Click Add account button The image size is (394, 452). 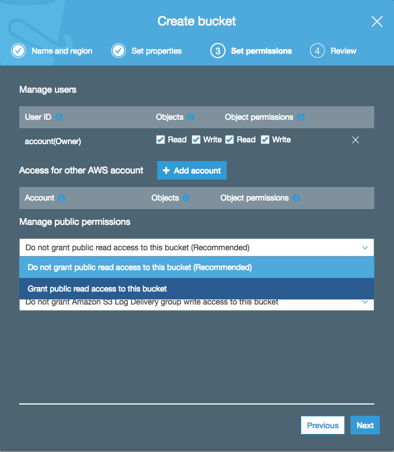pyautogui.click(x=192, y=171)
